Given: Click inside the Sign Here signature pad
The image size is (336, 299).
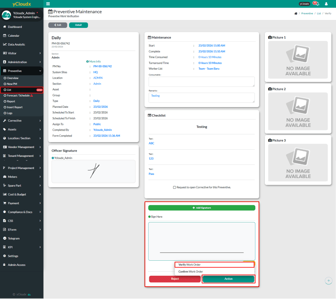Looking at the screenshot, I should click(201, 241).
